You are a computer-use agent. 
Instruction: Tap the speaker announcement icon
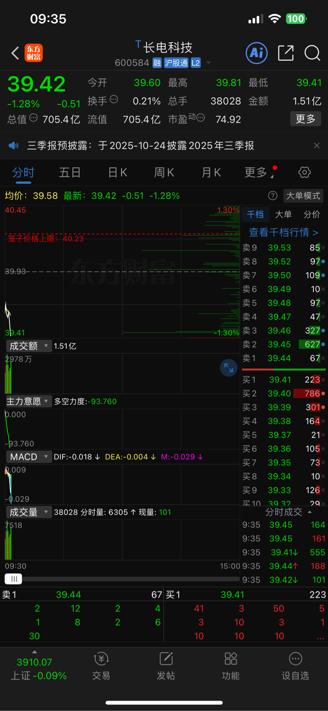pyautogui.click(x=14, y=145)
